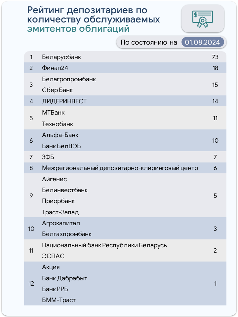Screen dimensions: 238x317
Task: Select ЛИДЕРИНВЕСТ entry
Action: (x=64, y=101)
